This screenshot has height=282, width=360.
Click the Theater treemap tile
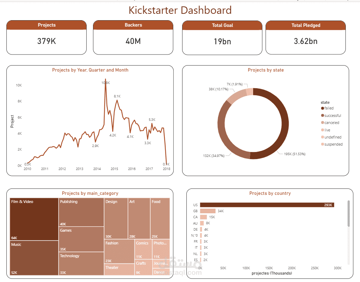point(119,269)
